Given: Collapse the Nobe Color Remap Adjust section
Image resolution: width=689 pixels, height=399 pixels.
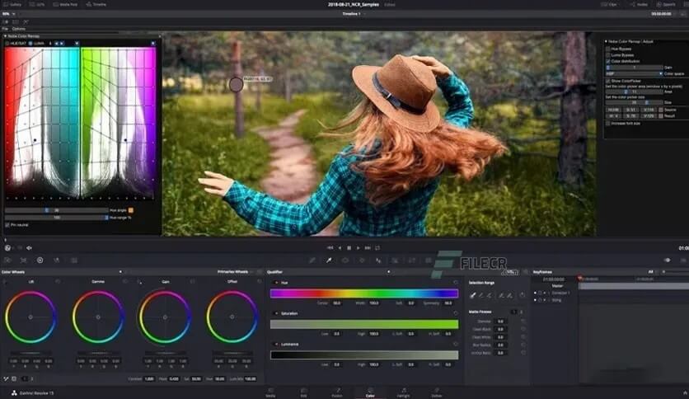Looking at the screenshot, I should (606, 41).
